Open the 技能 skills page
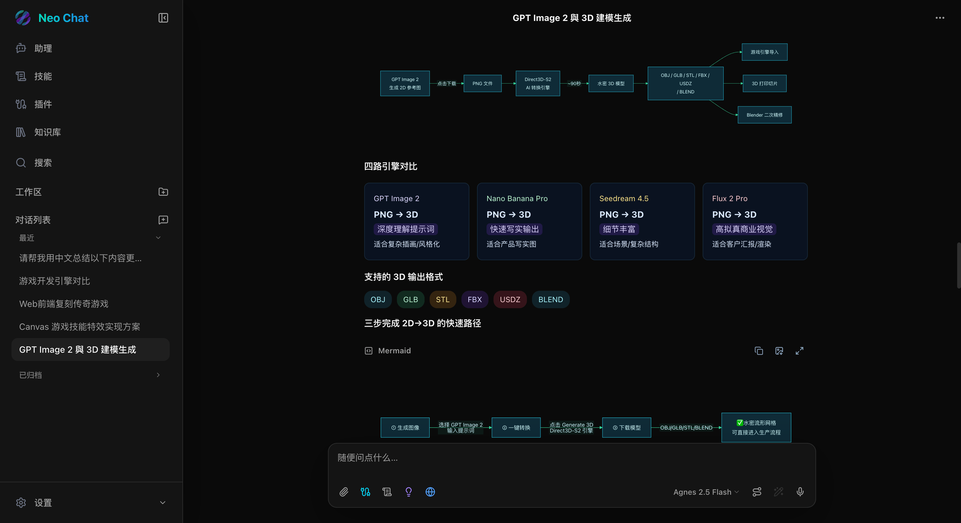This screenshot has height=523, width=961. coord(91,76)
